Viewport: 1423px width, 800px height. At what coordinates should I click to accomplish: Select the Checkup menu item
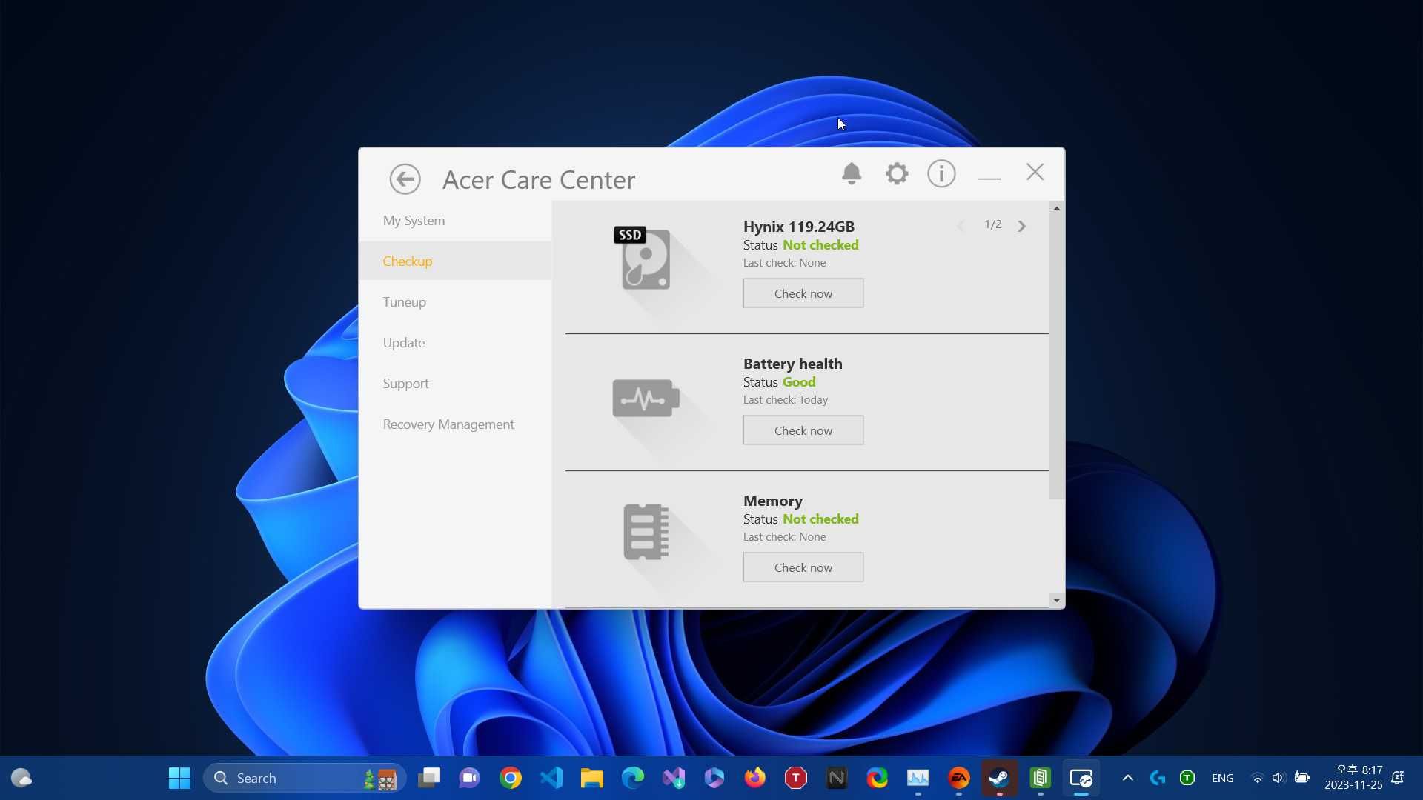455,261
